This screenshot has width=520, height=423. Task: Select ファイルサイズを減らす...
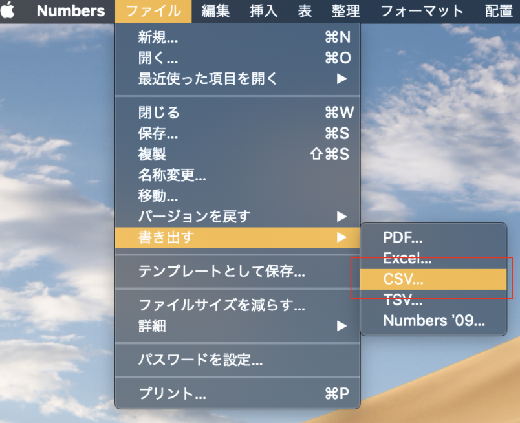pos(237,305)
